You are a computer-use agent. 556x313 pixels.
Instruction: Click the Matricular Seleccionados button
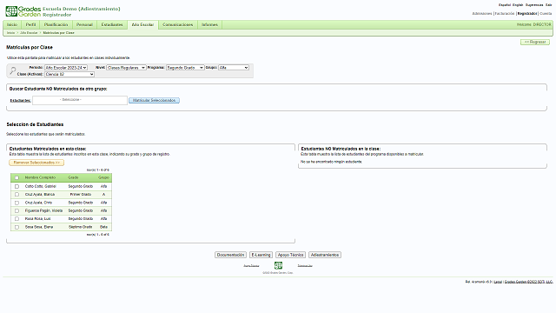tap(155, 101)
